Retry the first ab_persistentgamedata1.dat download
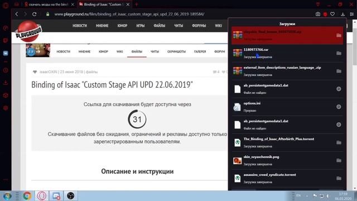The width and height of the screenshot is (357, 201). click(339, 89)
